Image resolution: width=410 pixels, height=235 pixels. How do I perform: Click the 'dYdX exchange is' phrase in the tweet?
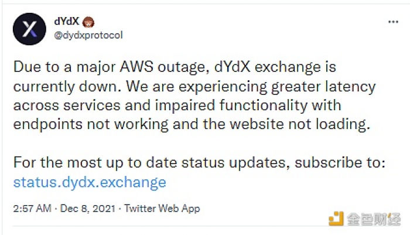point(275,67)
